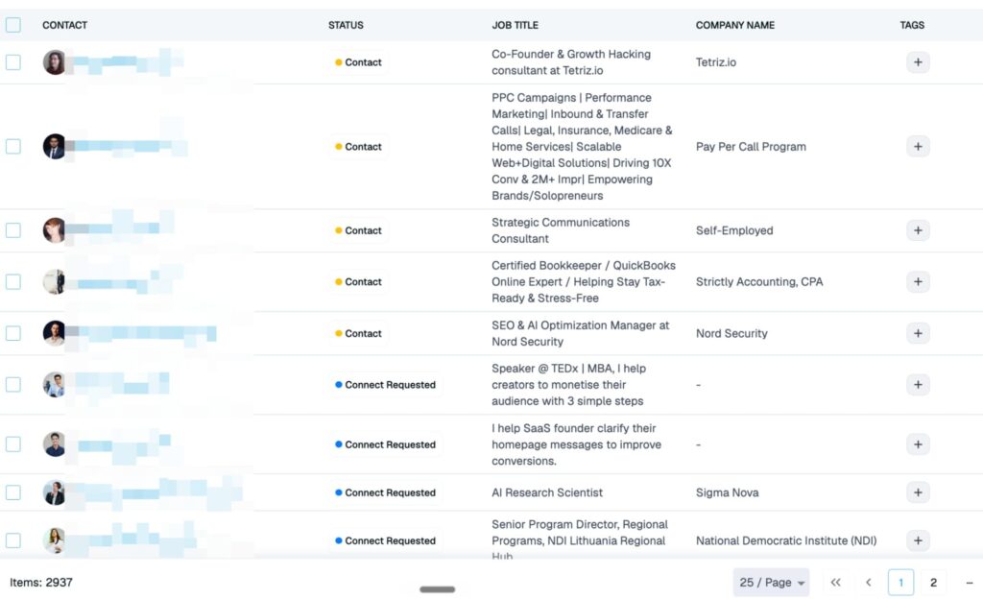Tick the select-all checkbox in header

[x=13, y=24]
